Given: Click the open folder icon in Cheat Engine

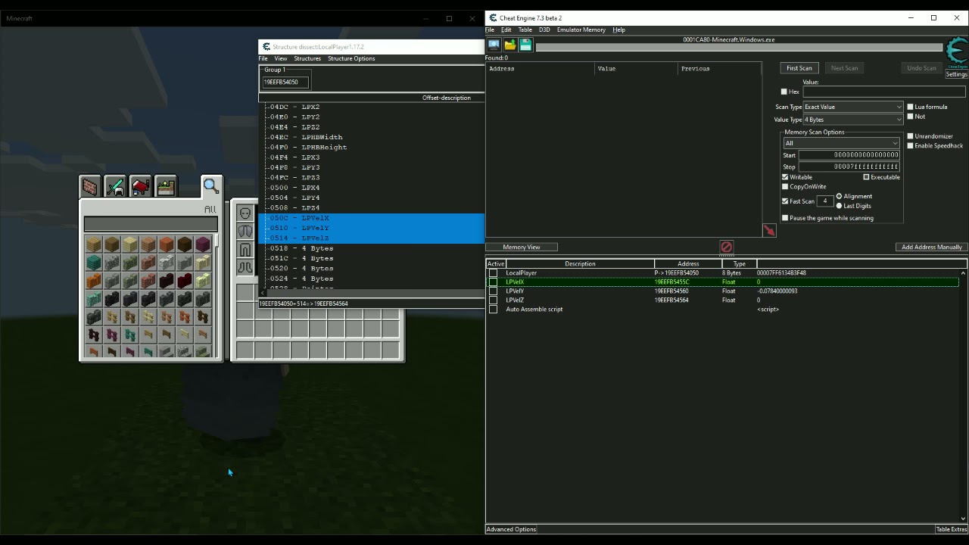Looking at the screenshot, I should pyautogui.click(x=509, y=45).
